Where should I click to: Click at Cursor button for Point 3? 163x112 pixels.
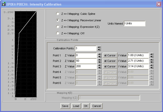pyautogui.click(x=110, y=66)
